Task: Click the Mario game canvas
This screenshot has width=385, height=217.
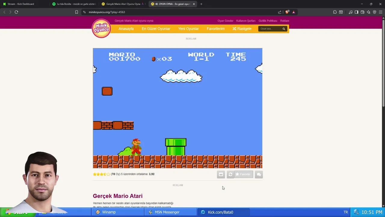Action: [177, 108]
